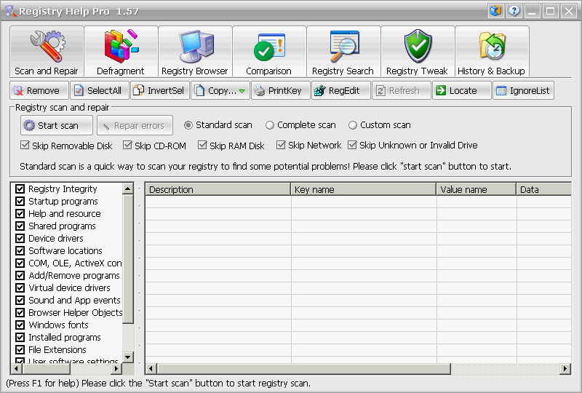Open the IgnoreList

click(523, 91)
